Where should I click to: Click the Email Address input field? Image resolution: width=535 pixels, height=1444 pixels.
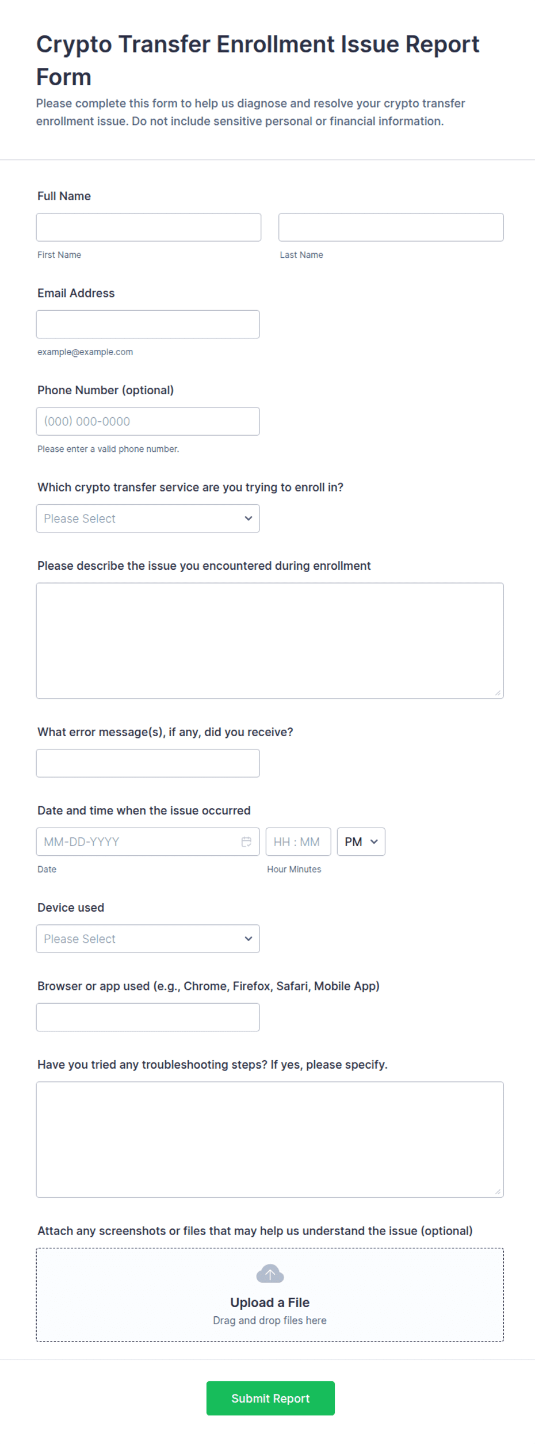[148, 325]
